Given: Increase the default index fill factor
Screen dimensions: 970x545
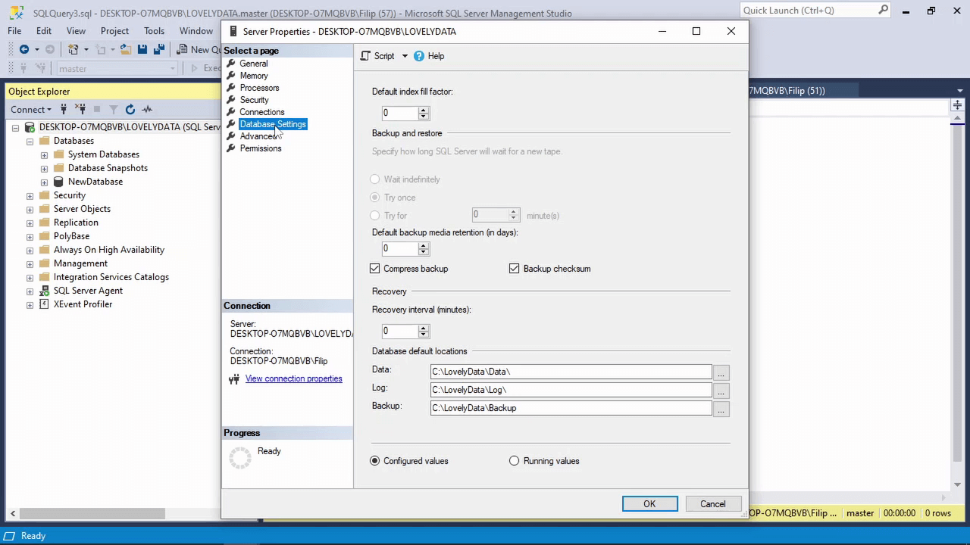Looking at the screenshot, I should [x=424, y=109].
